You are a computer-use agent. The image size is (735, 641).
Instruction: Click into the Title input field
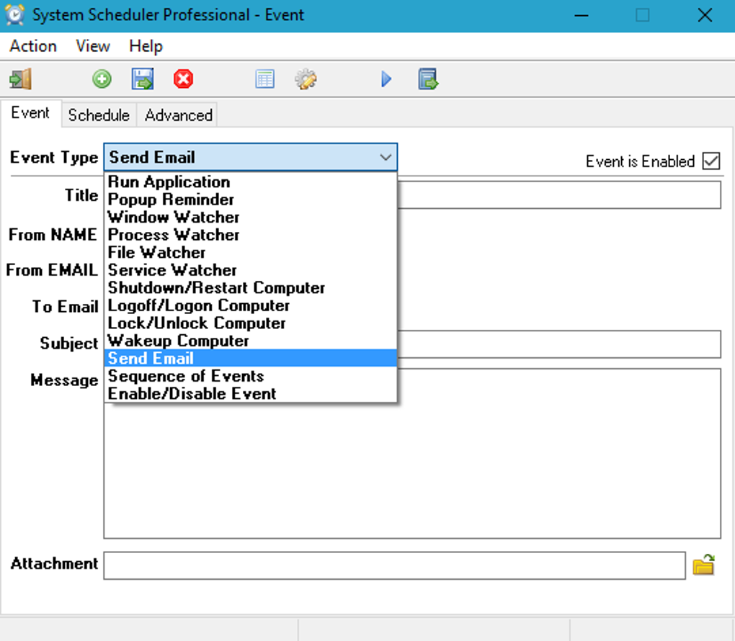click(x=559, y=195)
